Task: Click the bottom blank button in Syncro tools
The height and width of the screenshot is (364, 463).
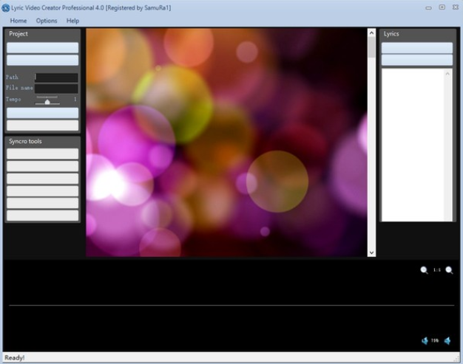Action: [42, 215]
